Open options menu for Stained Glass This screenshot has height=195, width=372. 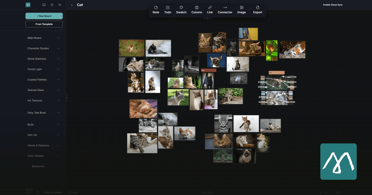point(59,90)
